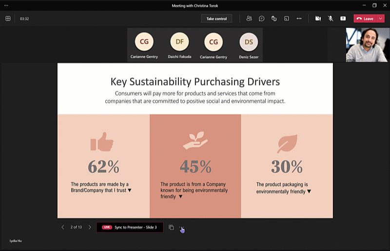
Task: Turn on the camera
Action: click(x=318, y=19)
